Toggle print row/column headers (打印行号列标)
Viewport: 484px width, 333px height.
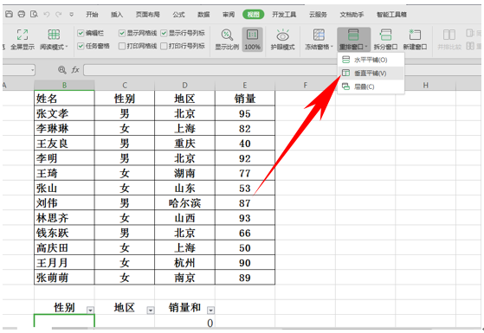click(x=164, y=46)
